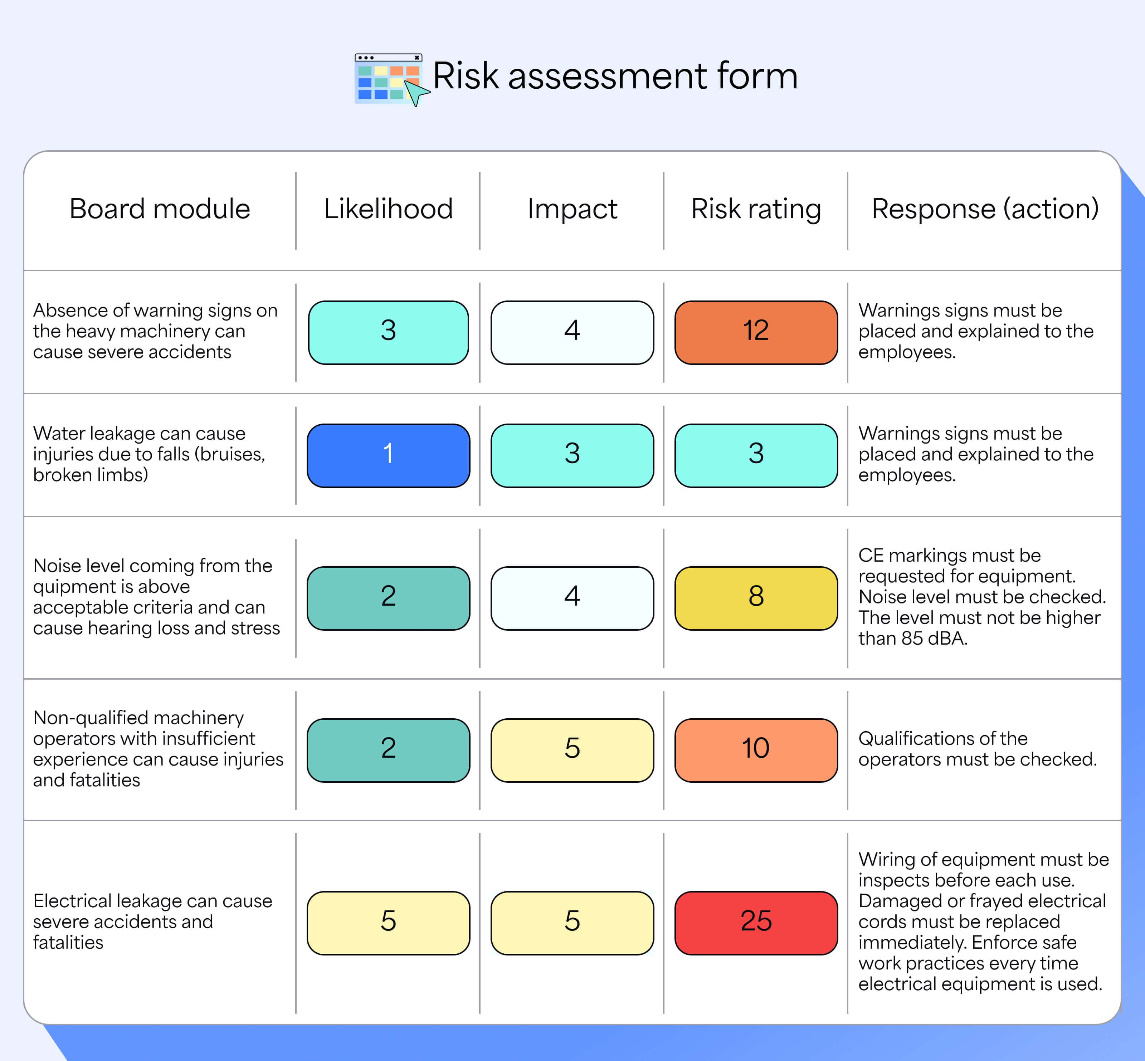Select the orange risk rating 12 cell

pos(756,332)
